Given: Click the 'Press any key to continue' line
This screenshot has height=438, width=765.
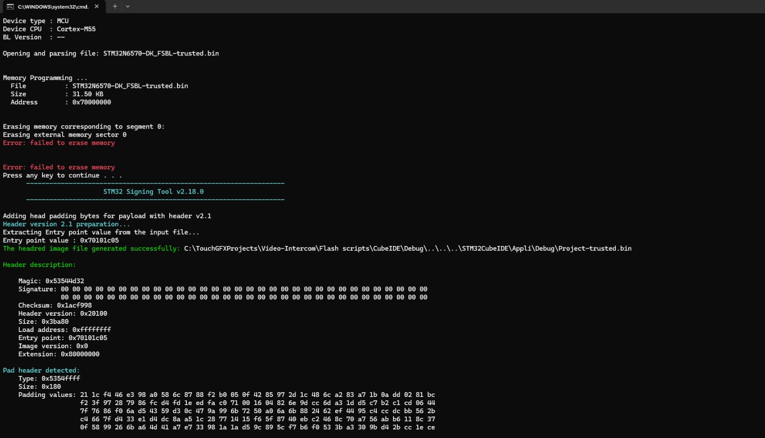Looking at the screenshot, I should (x=62, y=175).
